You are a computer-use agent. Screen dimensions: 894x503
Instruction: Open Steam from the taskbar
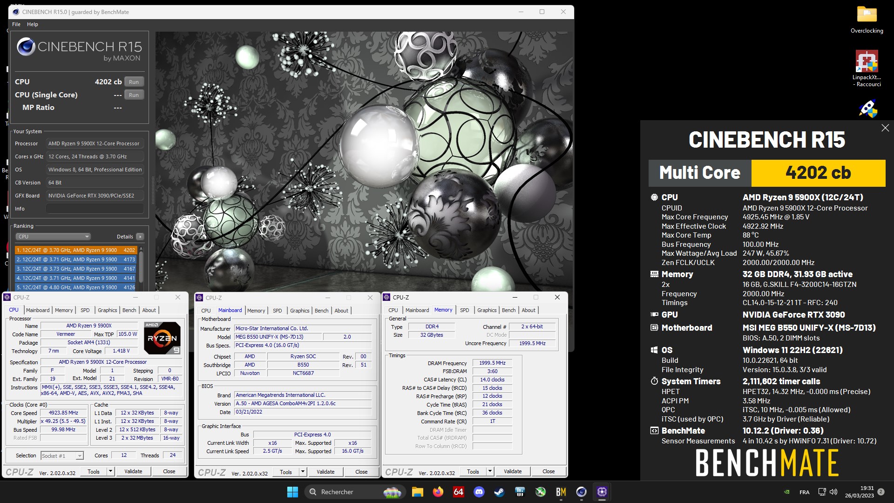[499, 492]
